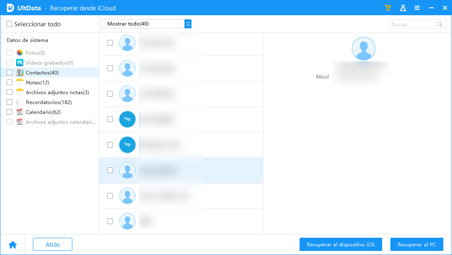This screenshot has height=255, width=452.
Task: Click the Recordatorios list icon
Action: (x=20, y=102)
